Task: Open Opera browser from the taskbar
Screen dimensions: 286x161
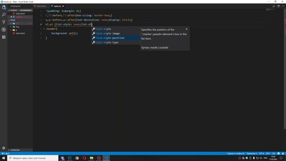Action: pos(84,158)
